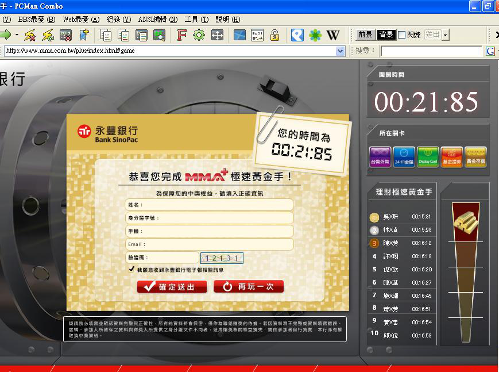
Task: Click the screen icon with red X
Action: [66, 34]
